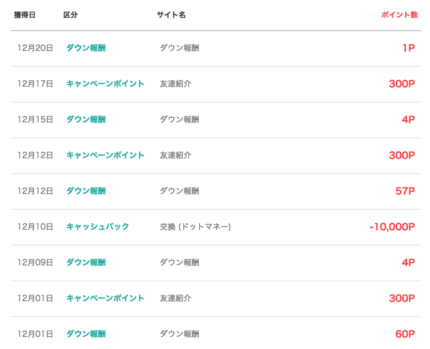Click the サイト名 column header
Screen dimensions: 430x349
click(171, 15)
